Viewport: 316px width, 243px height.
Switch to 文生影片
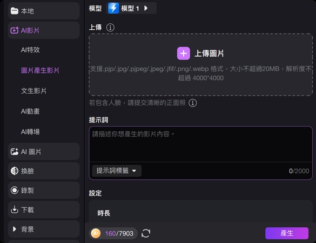pyautogui.click(x=33, y=91)
